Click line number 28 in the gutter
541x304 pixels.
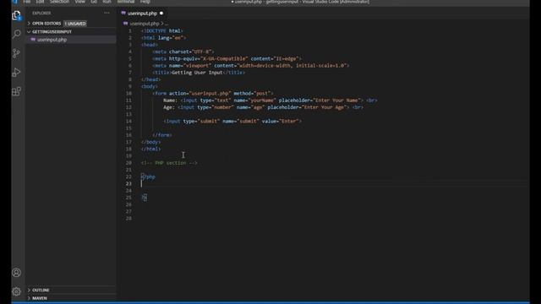coord(128,219)
